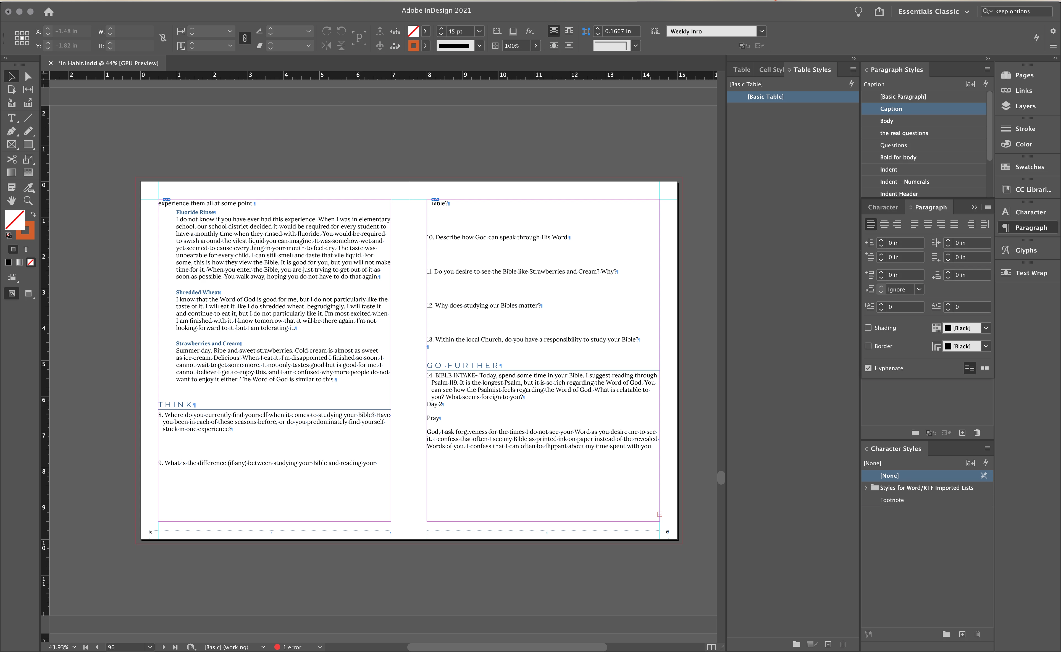Select the Scissors tool

[x=12, y=159]
